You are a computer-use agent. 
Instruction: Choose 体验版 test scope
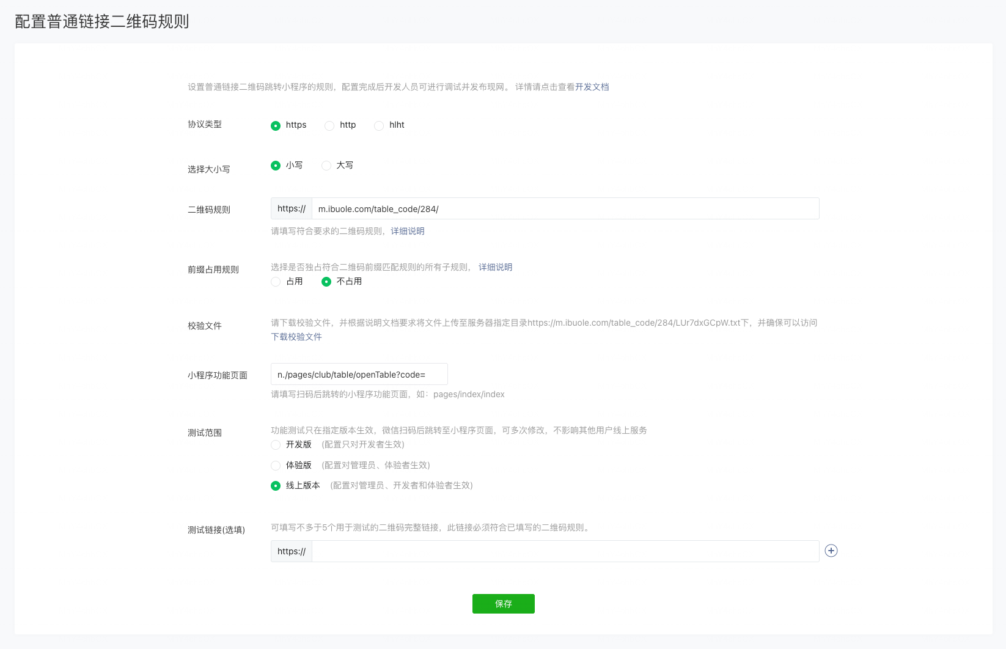pos(276,466)
